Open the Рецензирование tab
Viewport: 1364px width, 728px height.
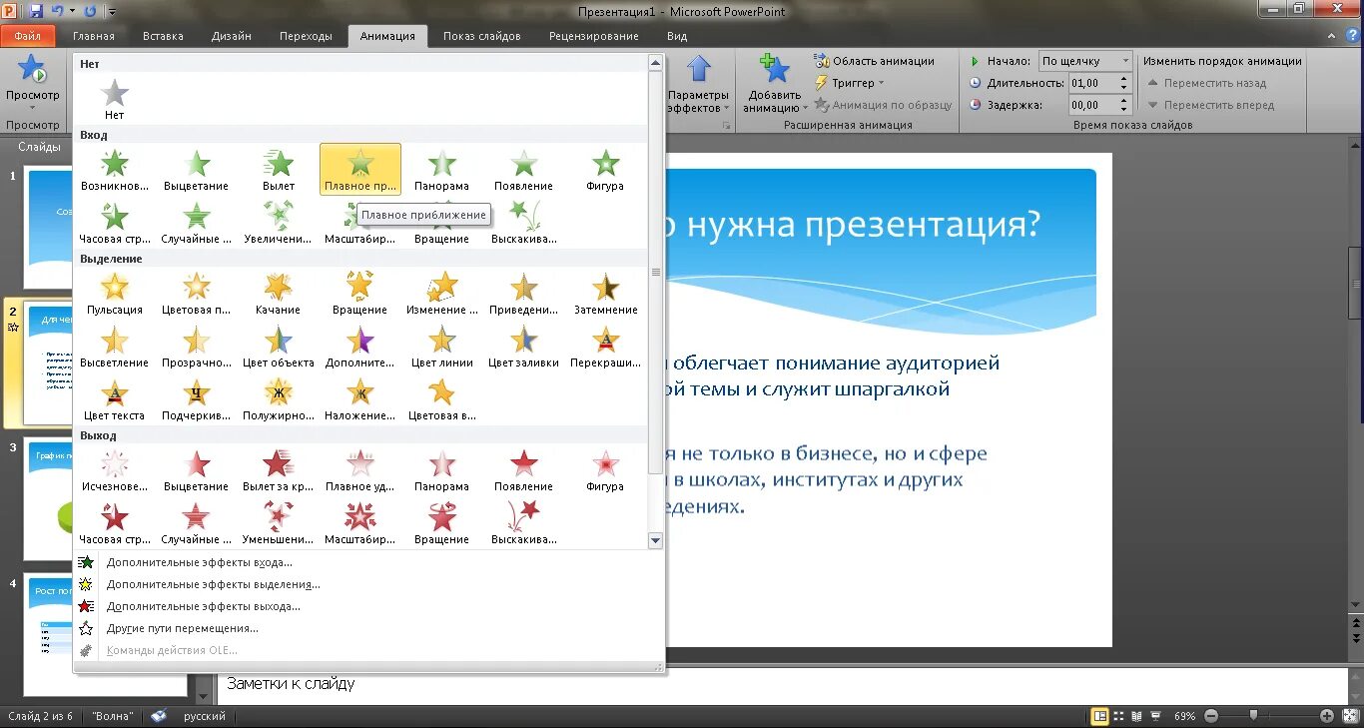pyautogui.click(x=594, y=36)
